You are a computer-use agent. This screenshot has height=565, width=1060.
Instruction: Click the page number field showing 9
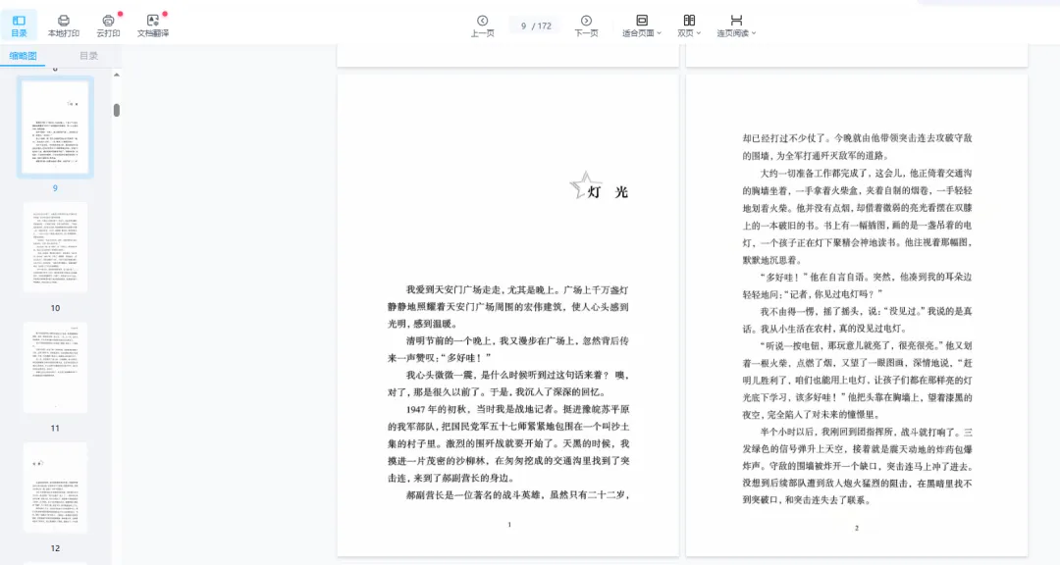[523, 26]
